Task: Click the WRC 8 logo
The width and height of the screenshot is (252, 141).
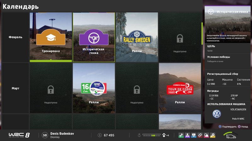Action: 19,135
